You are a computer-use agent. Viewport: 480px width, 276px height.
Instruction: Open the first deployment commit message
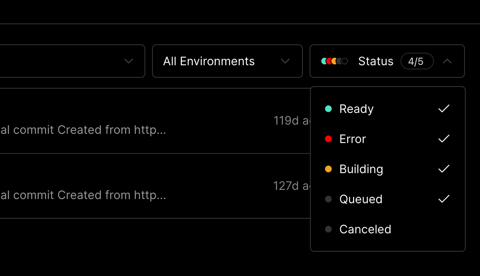83,130
